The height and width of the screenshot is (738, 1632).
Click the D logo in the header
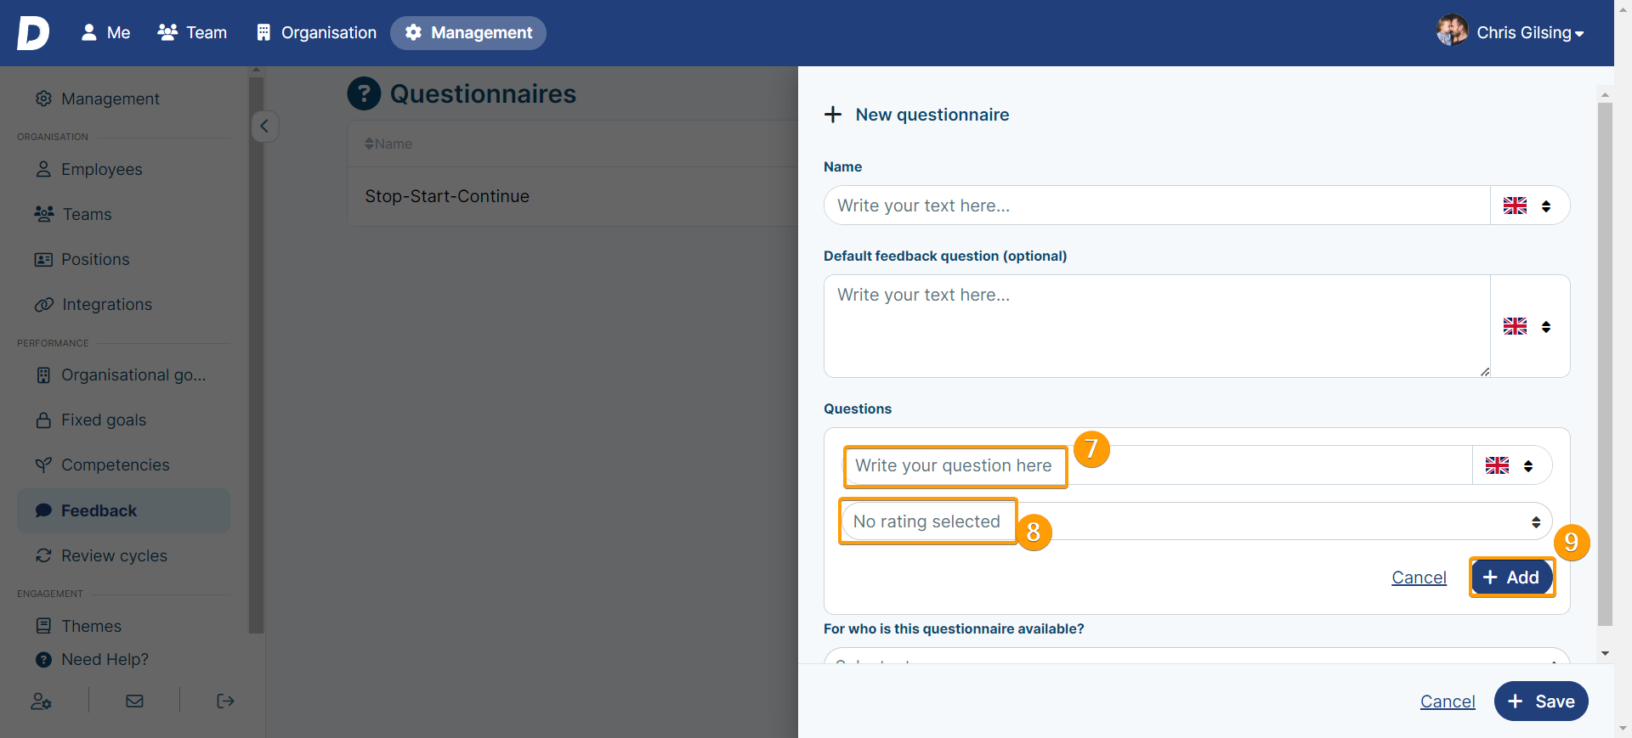pos(33,33)
